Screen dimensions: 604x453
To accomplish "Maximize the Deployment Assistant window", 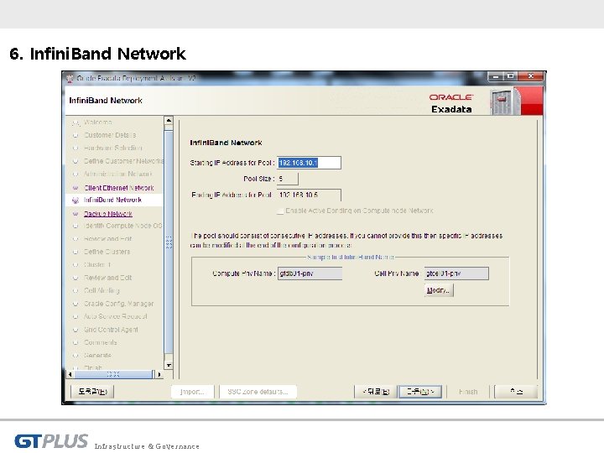I will 510,76.
